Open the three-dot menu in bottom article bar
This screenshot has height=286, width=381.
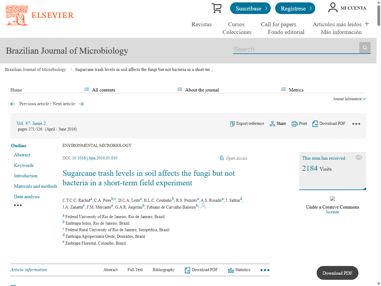coord(265,270)
